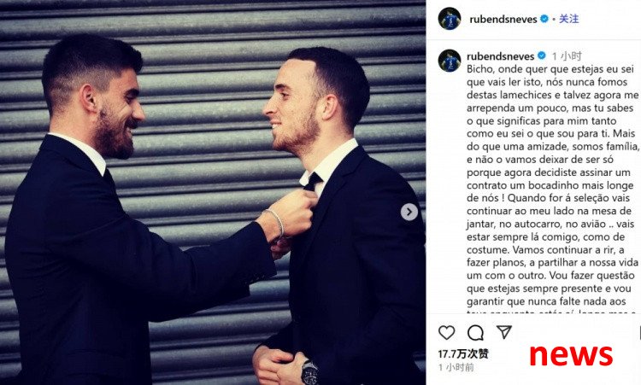Share the post with the paper plane icon

[504, 331]
